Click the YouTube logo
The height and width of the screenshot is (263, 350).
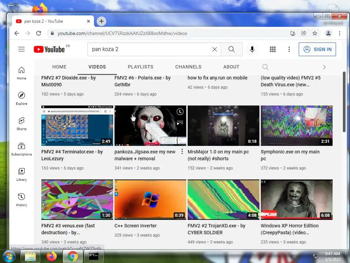click(x=49, y=49)
